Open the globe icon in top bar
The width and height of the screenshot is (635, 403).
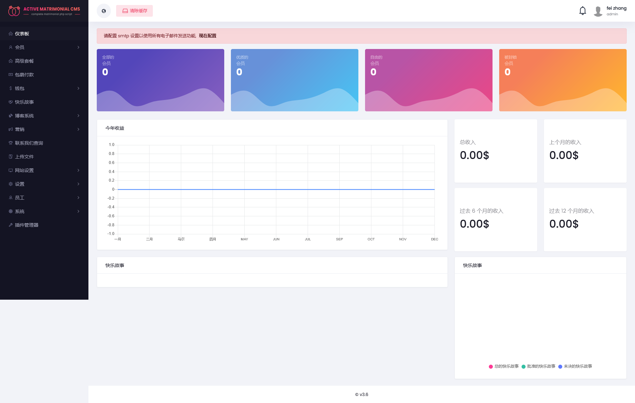[104, 11]
